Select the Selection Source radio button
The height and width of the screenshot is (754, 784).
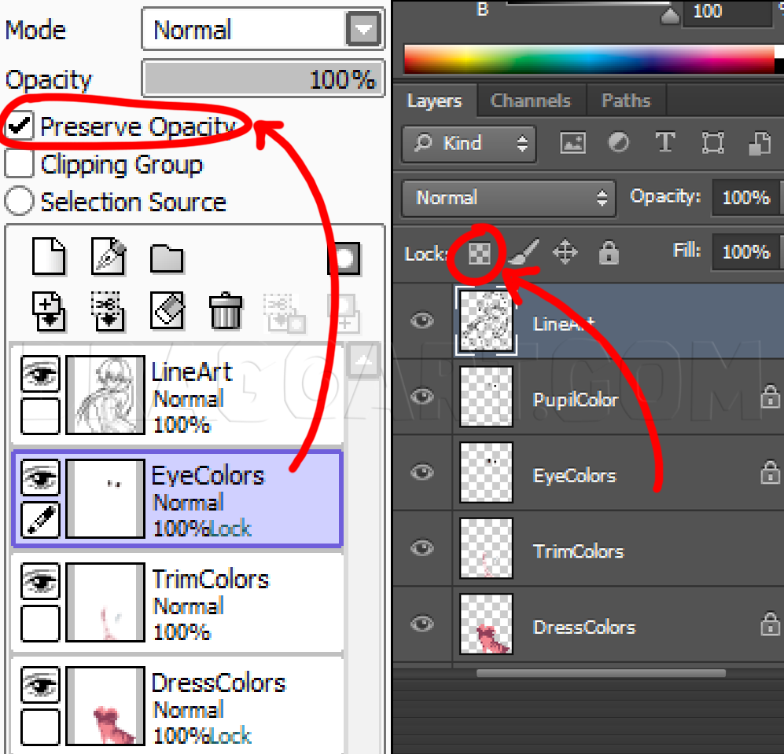tap(19, 202)
